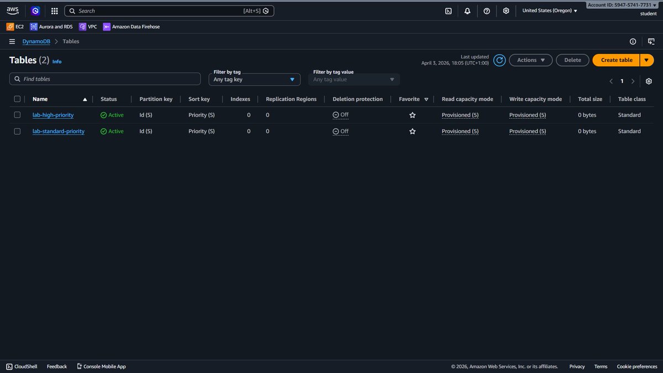
Task: Open table preferences gear icon
Action: [x=649, y=81]
